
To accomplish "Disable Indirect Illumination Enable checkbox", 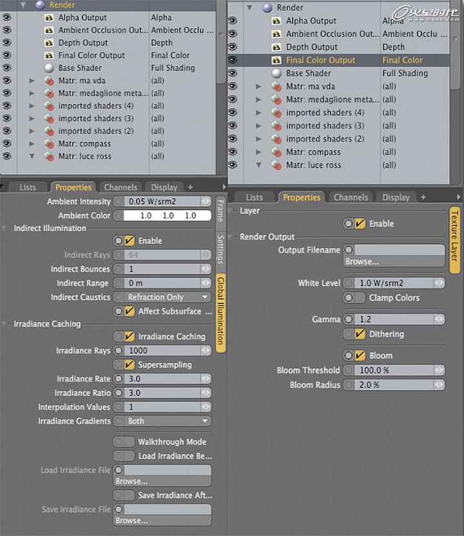I will pyautogui.click(x=130, y=241).
